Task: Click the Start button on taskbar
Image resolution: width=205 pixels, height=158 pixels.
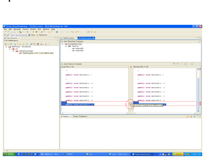Action: pos(9,154)
